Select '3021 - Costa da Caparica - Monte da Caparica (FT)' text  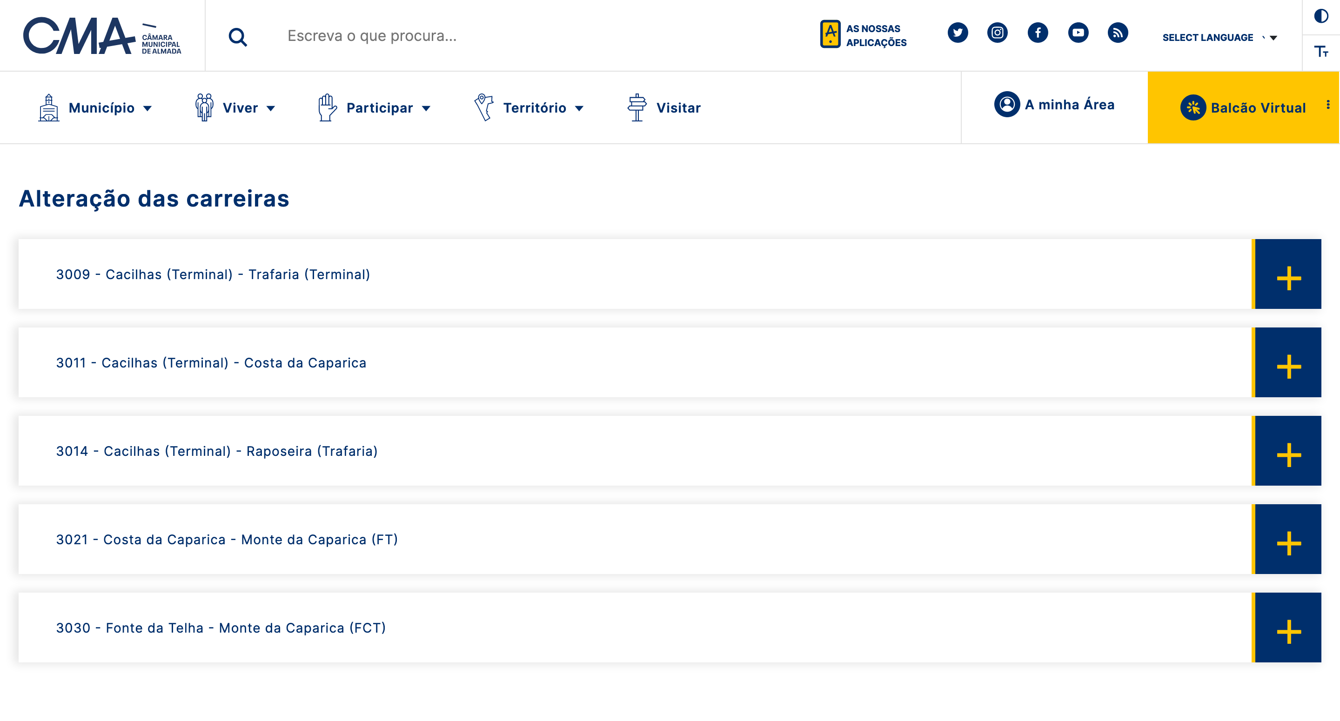(227, 540)
